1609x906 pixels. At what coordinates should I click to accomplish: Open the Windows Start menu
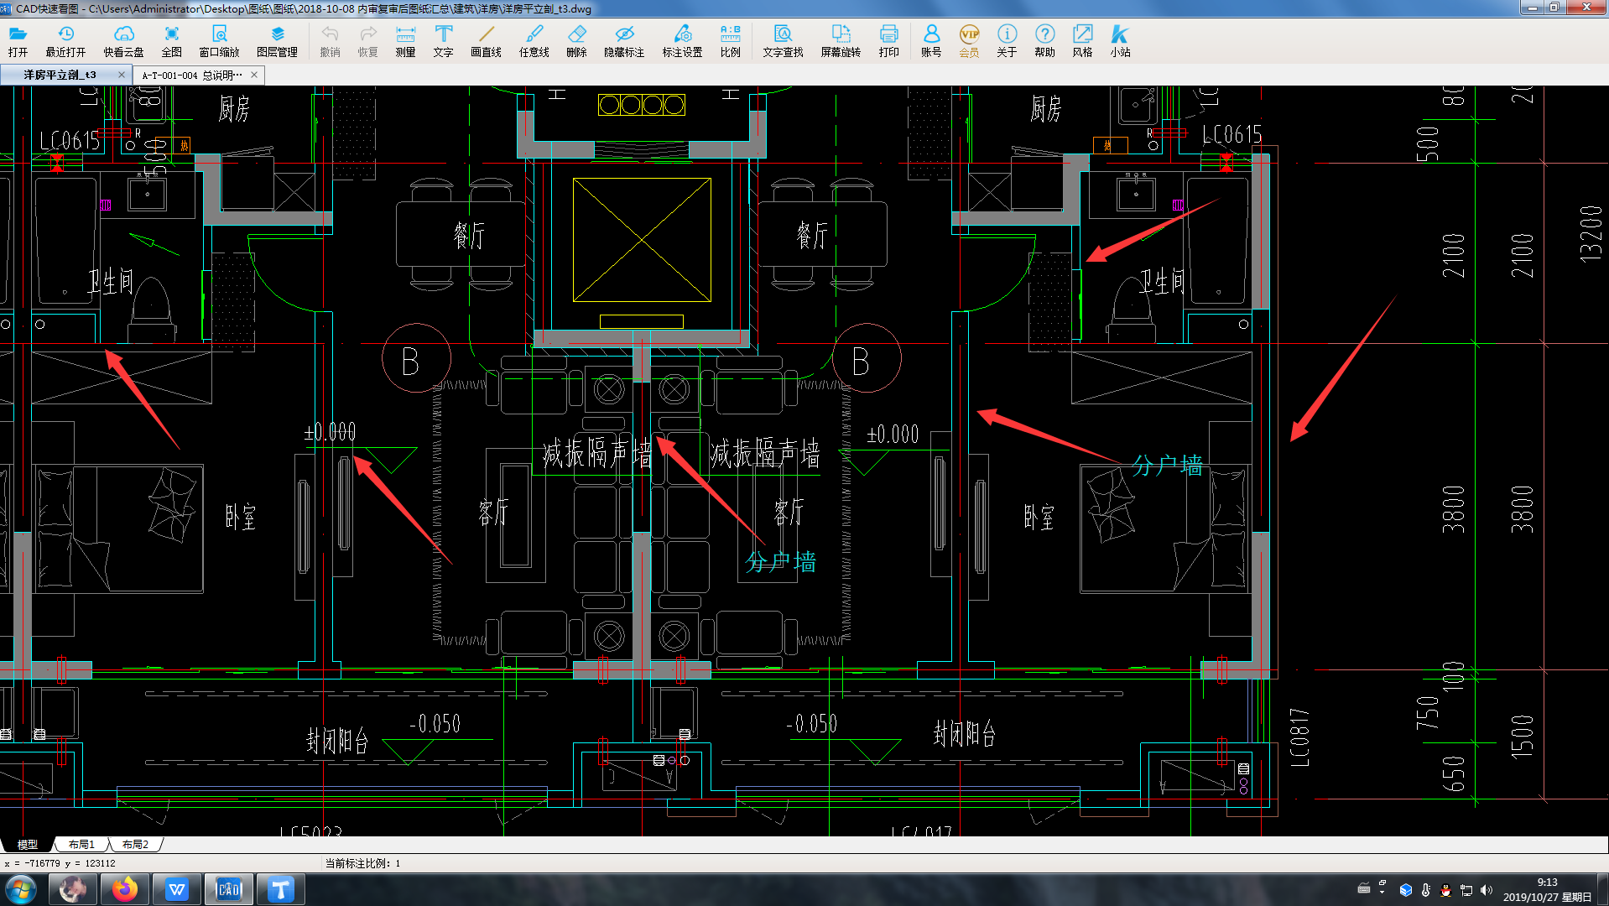(21, 889)
